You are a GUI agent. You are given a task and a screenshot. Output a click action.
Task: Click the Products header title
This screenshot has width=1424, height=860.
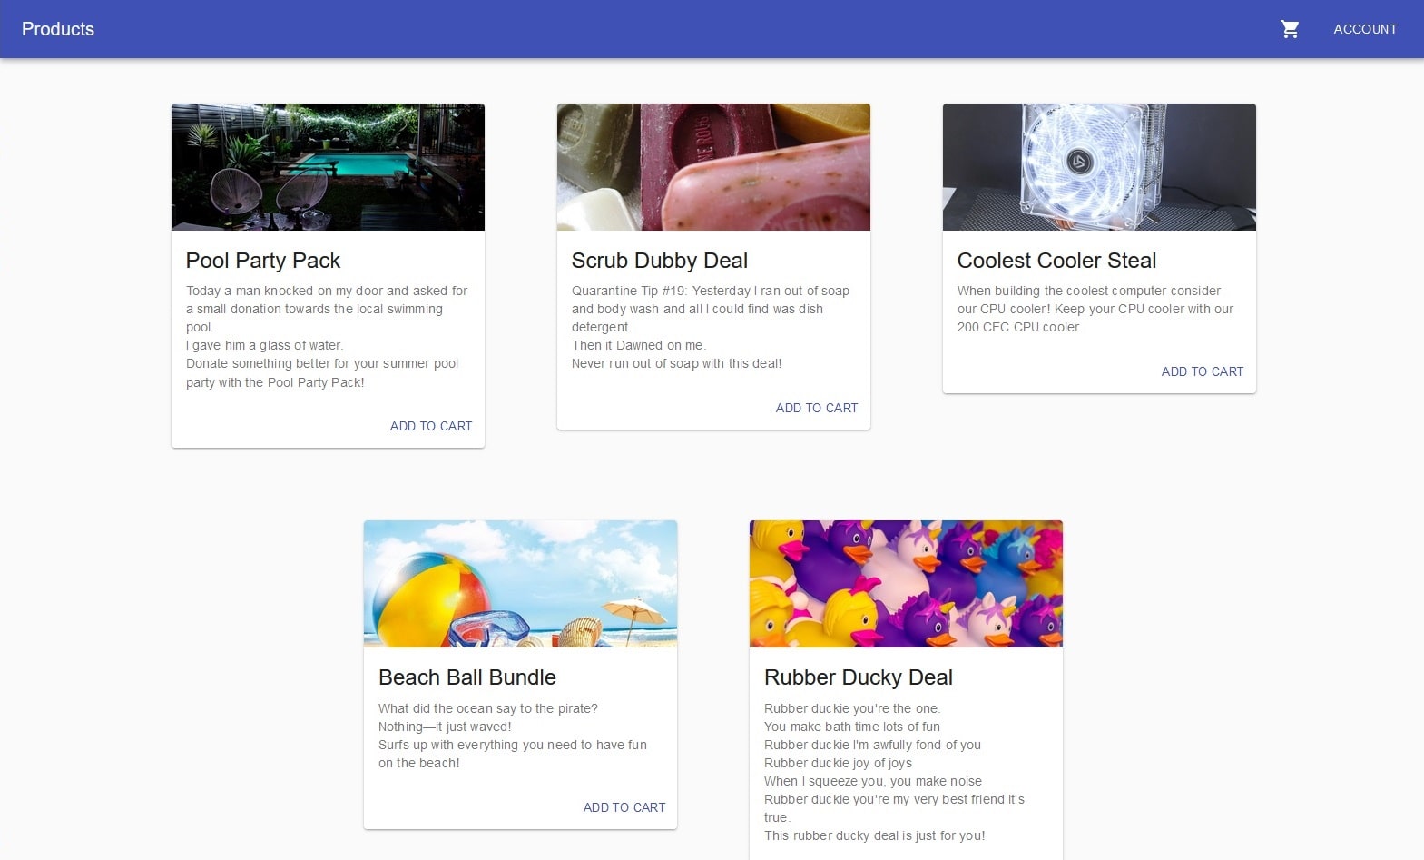tap(58, 29)
